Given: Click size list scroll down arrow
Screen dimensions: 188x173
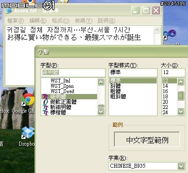Looking at the screenshot, I should pos(181,111).
